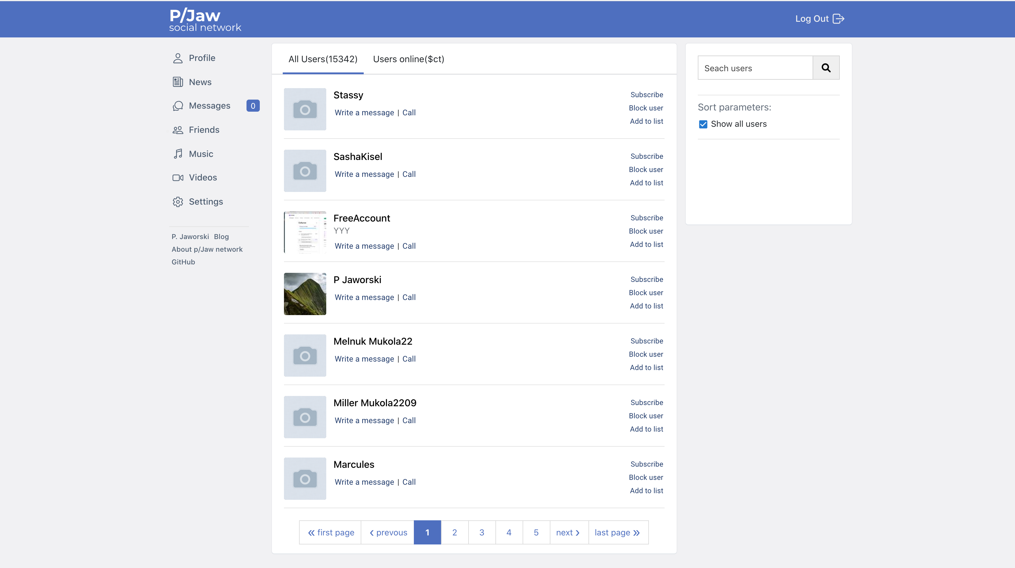This screenshot has width=1015, height=568.
Task: Click the Music note icon
Action: (x=178, y=154)
